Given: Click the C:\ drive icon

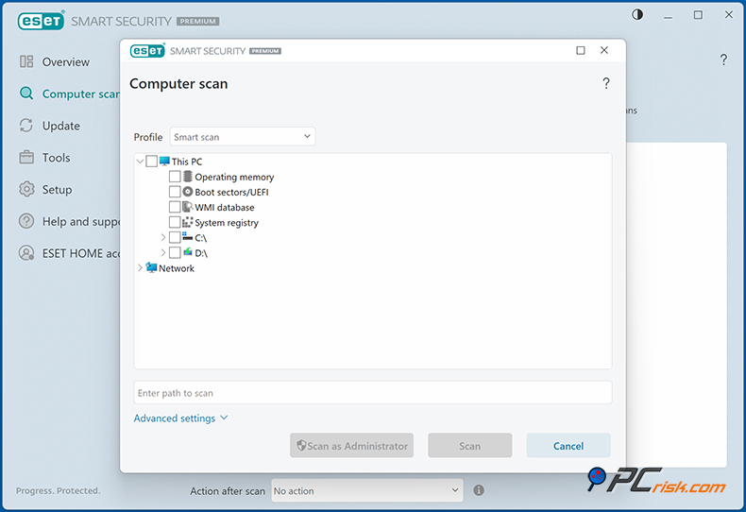Looking at the screenshot, I should (x=188, y=236).
